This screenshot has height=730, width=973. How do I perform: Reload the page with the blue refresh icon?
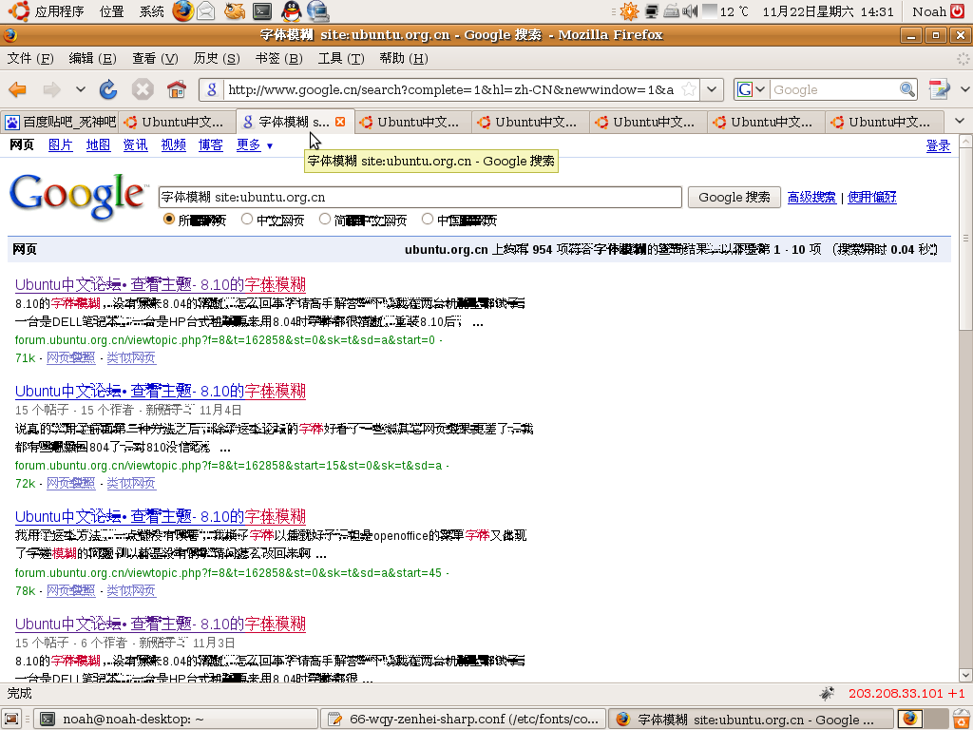pos(108,90)
